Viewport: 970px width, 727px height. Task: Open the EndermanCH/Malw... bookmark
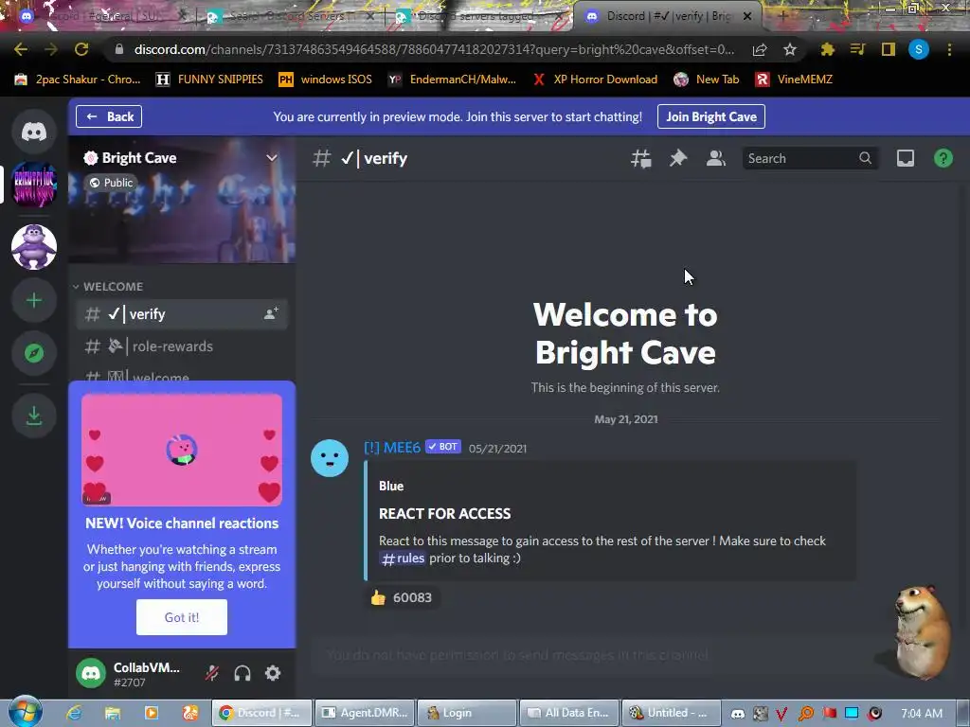pyautogui.click(x=452, y=80)
